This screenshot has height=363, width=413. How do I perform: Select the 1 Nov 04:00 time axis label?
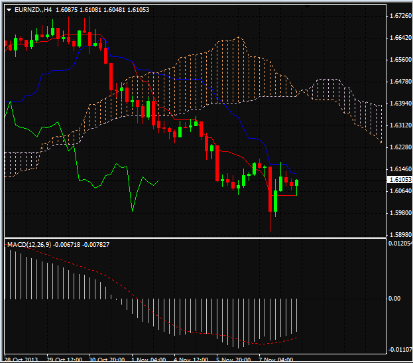148,360
